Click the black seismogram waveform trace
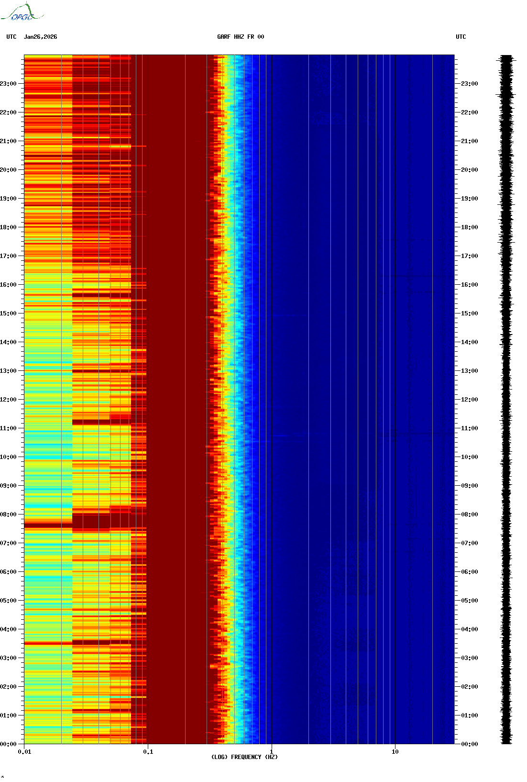The image size is (527, 782). coord(506,400)
